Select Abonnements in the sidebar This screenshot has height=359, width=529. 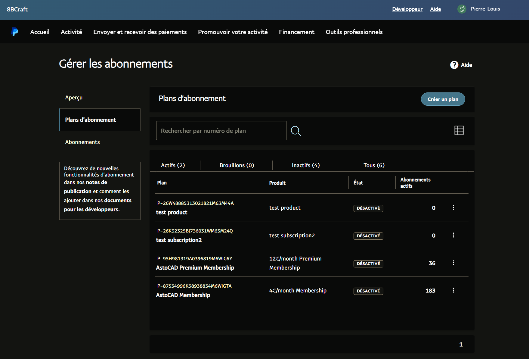point(82,142)
